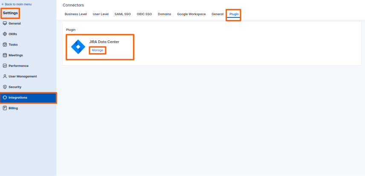Open the Google Workspace tab
The width and height of the screenshot is (365, 176).
(x=191, y=14)
